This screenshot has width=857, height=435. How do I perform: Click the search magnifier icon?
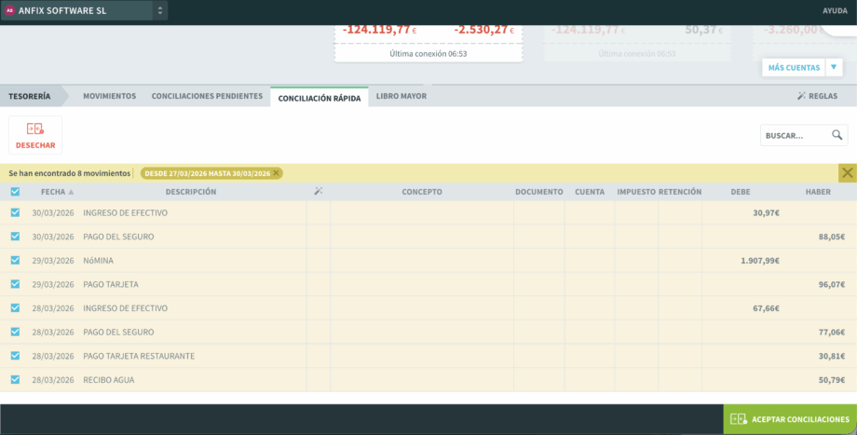pyautogui.click(x=837, y=135)
